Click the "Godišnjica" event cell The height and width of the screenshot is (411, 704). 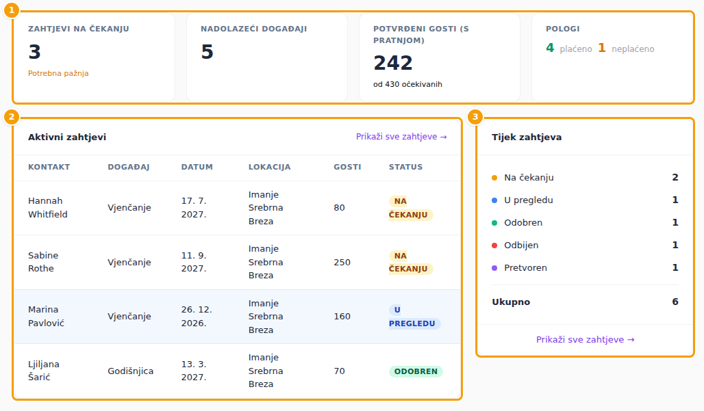[x=130, y=371]
